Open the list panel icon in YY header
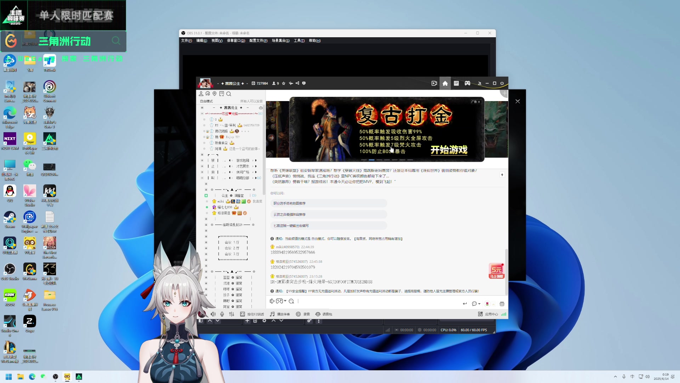The height and width of the screenshot is (383, 680). 456,83
